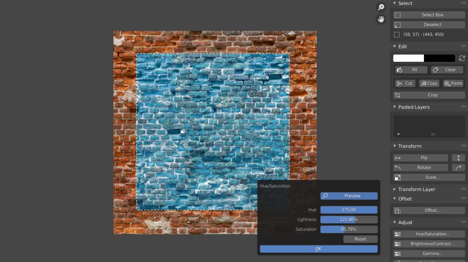Select the Clear eraser icon
The height and width of the screenshot is (262, 468).
coord(436,69)
